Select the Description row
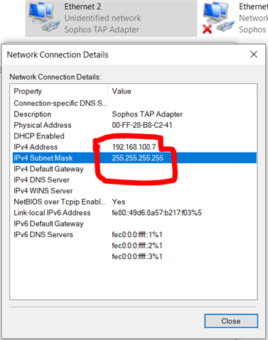This screenshot has height=340, width=268. 134,114
